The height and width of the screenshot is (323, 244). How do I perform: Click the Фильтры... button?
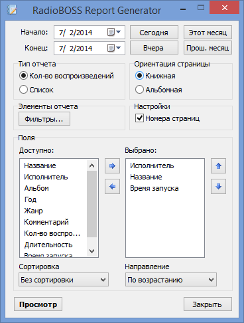click(44, 119)
